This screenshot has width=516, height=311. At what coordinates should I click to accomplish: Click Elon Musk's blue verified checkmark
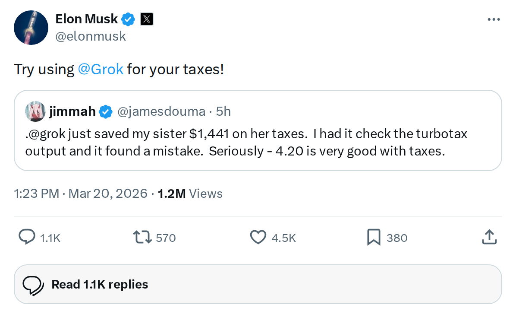click(128, 19)
